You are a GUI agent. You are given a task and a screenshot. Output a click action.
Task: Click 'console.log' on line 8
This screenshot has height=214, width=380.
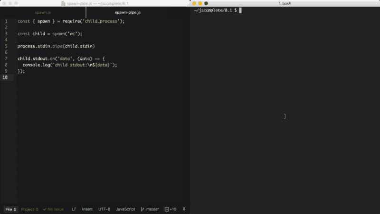(36, 65)
